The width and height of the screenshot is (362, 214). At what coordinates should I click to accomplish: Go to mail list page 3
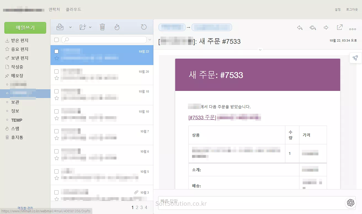(142, 207)
